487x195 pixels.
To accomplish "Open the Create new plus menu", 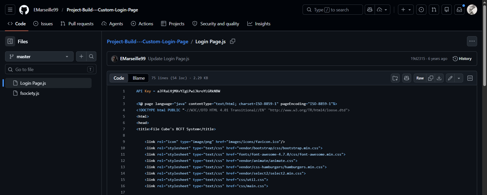I will point(406,10).
